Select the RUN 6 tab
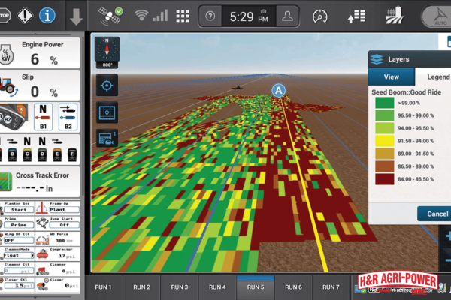 (293, 287)
